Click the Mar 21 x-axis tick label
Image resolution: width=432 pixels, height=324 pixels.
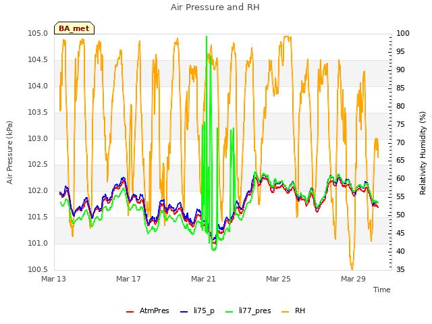(203, 279)
